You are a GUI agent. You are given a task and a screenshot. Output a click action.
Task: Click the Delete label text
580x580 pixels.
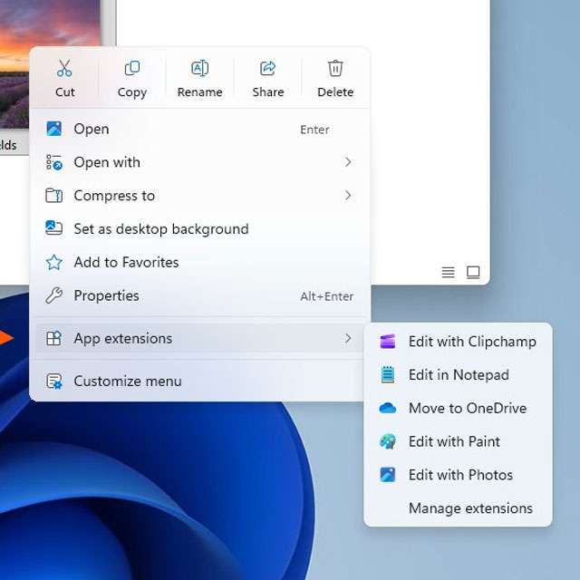(x=335, y=92)
